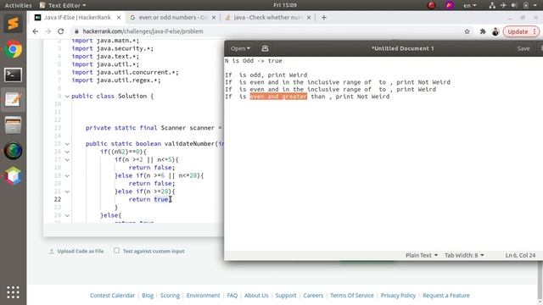Open Careers footer link
Image resolution: width=543 pixels, height=305 pixels.
313,296
